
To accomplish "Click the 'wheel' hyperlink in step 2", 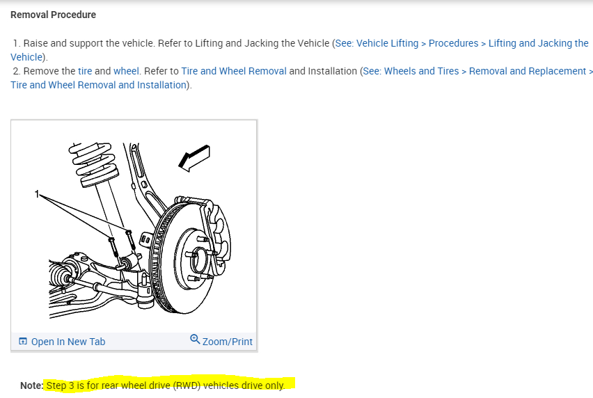I will pos(126,71).
